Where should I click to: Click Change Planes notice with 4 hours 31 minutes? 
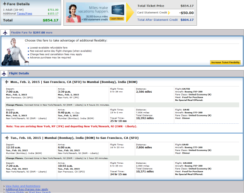click(x=122, y=105)
